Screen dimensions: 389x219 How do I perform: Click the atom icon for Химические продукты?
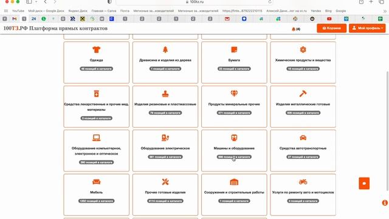tap(303, 50)
